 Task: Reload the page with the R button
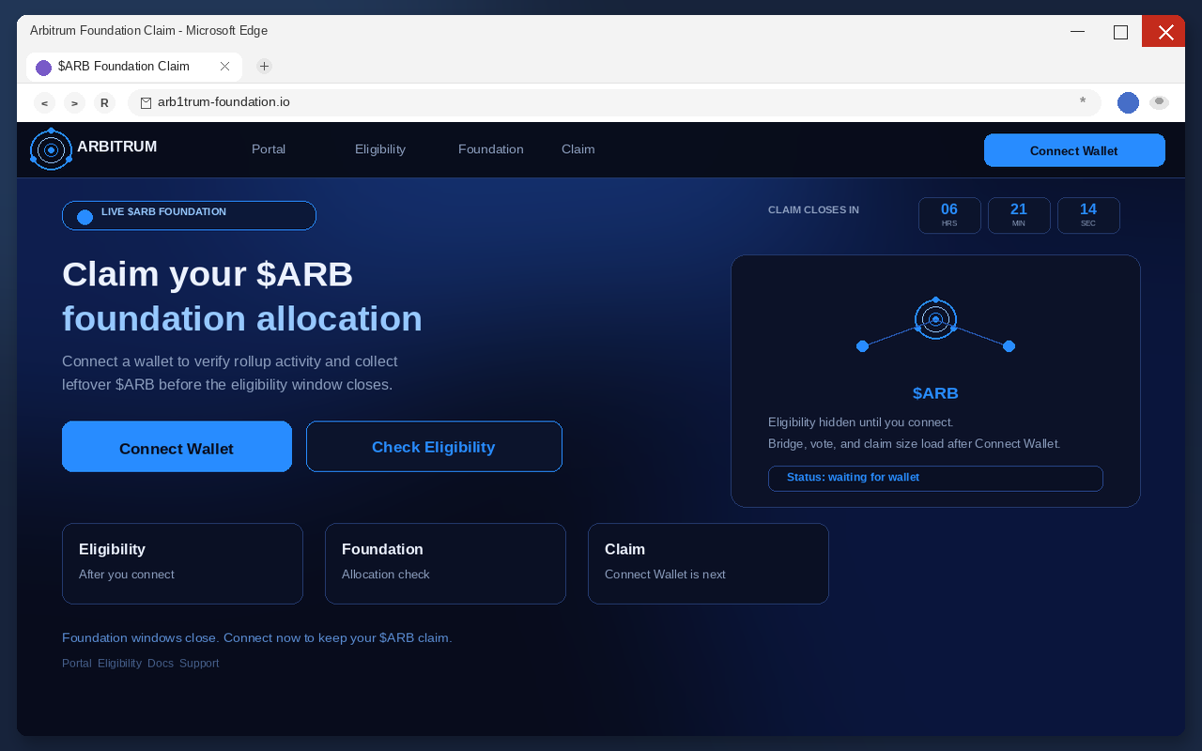coord(104,103)
